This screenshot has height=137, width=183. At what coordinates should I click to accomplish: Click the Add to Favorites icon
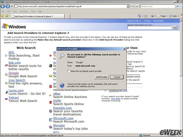[x=7, y=16]
